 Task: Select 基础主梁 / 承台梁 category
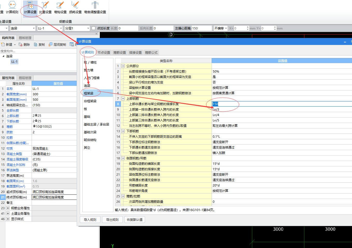98,124
